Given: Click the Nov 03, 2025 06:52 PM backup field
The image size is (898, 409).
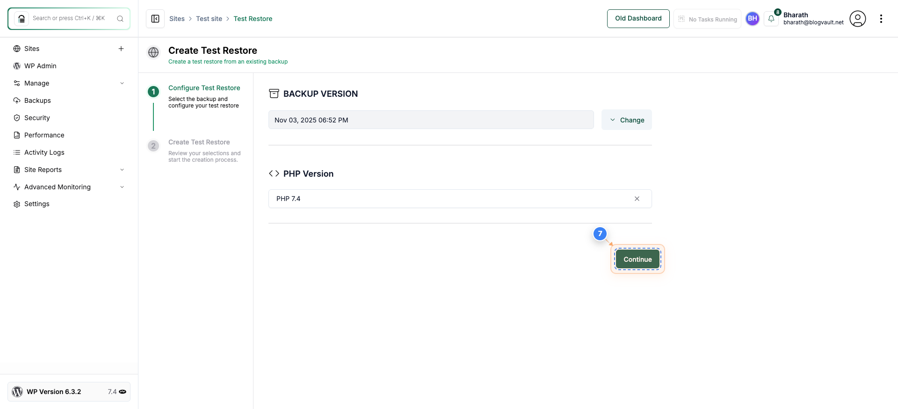Looking at the screenshot, I should pyautogui.click(x=431, y=120).
